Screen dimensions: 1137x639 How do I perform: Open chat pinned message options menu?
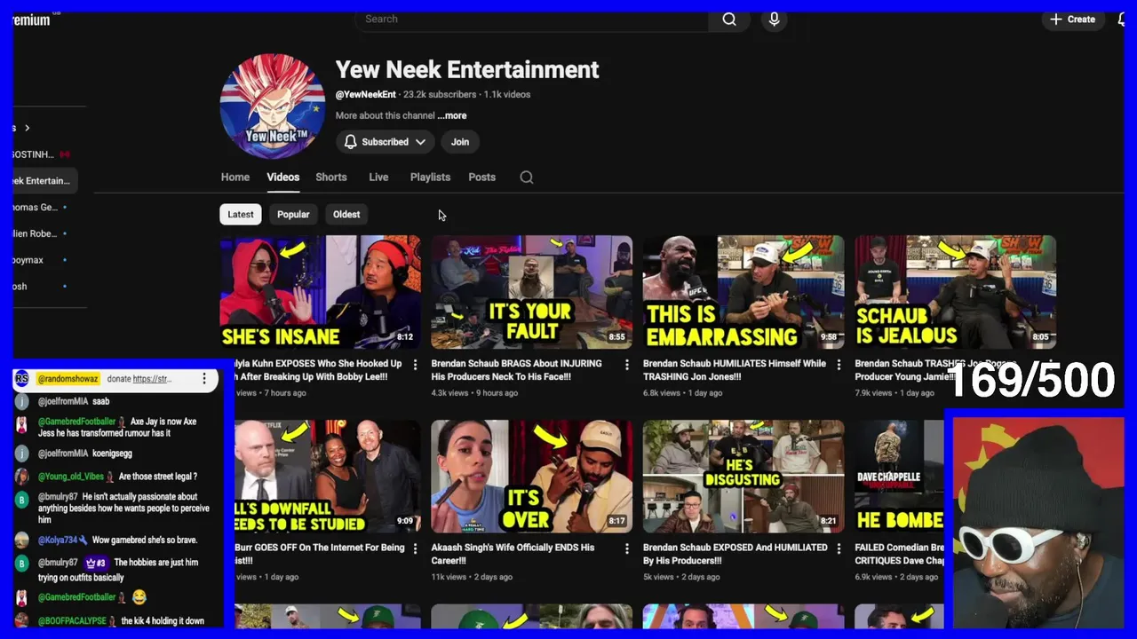(x=203, y=379)
